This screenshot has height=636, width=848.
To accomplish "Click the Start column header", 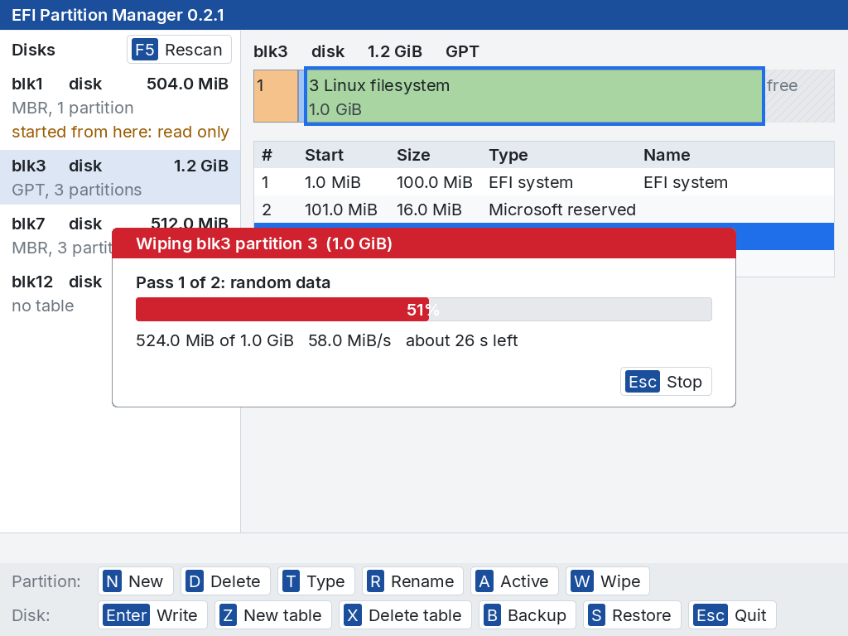I will (x=324, y=155).
